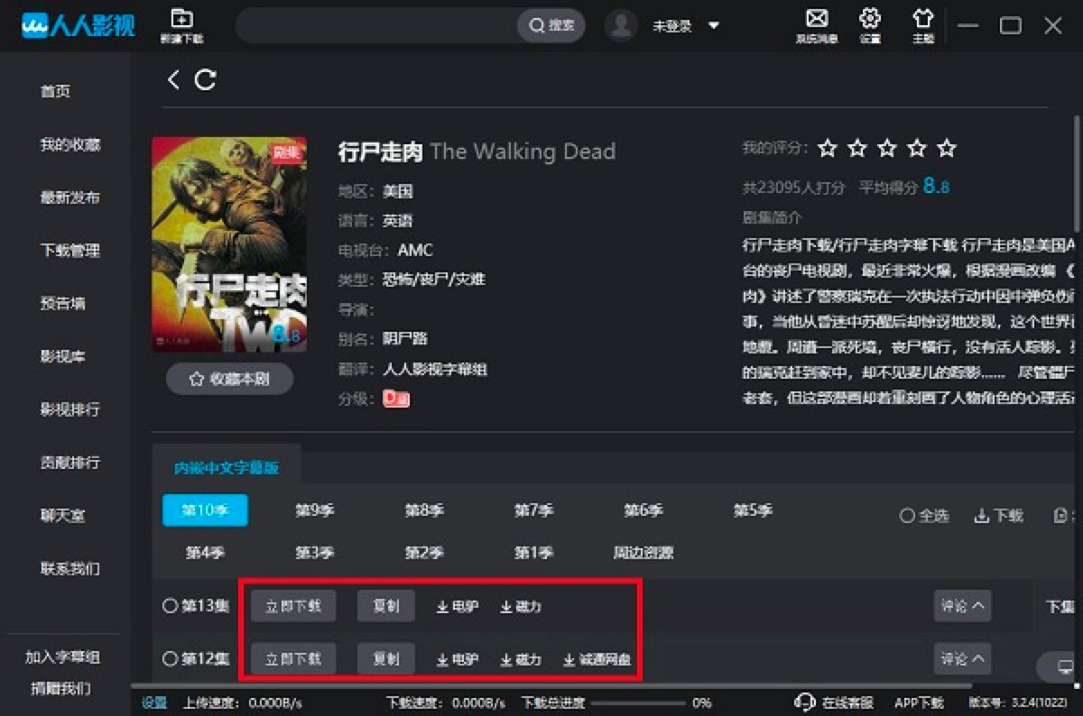Click The Walking Dead poster thumbnail
The width and height of the screenshot is (1083, 716).
[x=229, y=244]
